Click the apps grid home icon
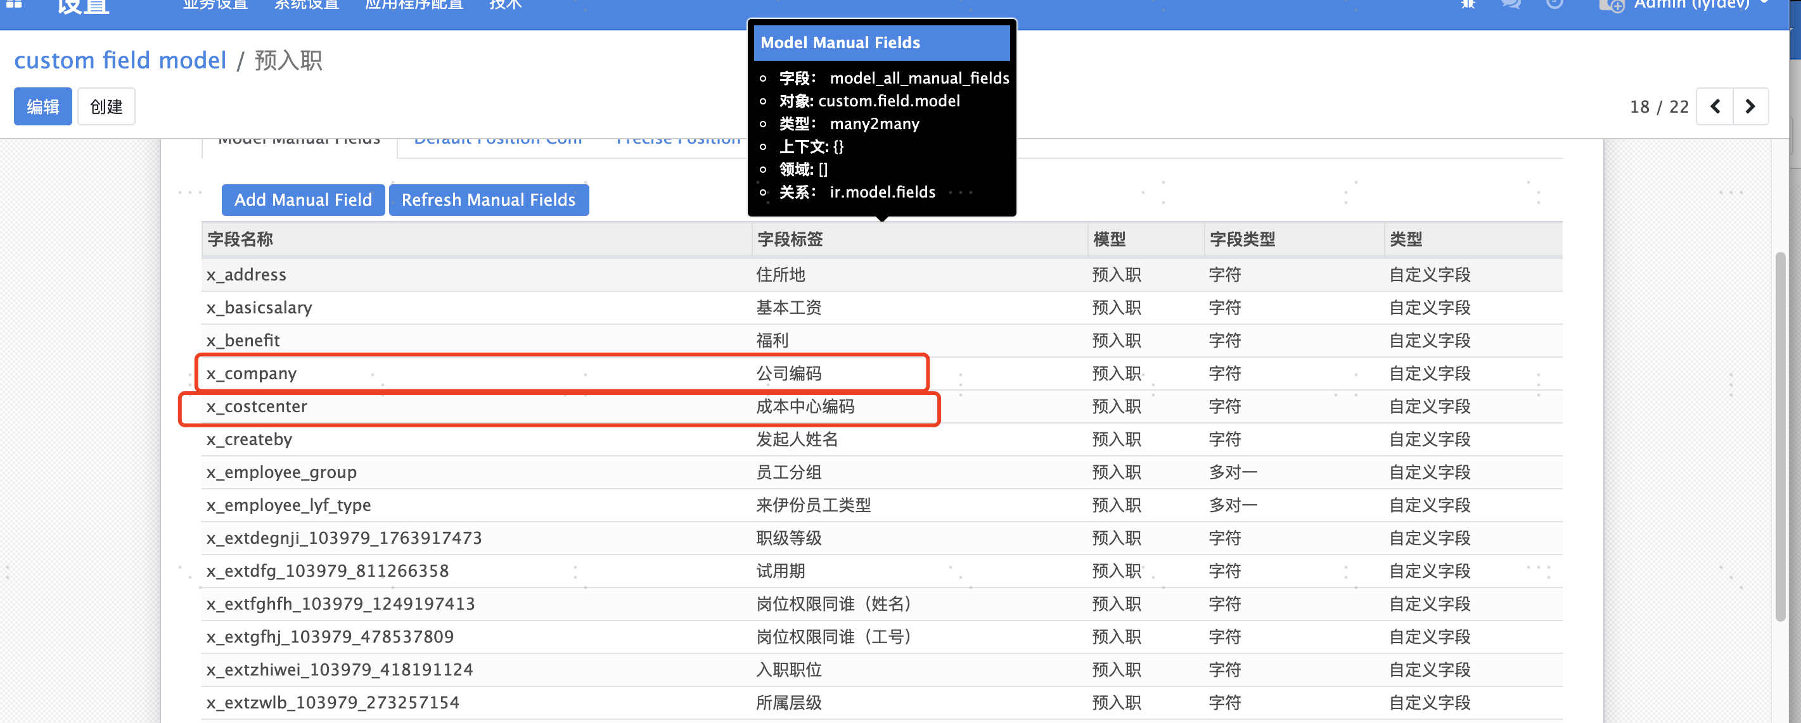1801x723 pixels. click(x=14, y=4)
